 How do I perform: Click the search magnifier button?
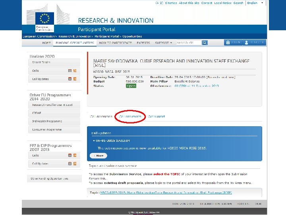click(x=205, y=43)
